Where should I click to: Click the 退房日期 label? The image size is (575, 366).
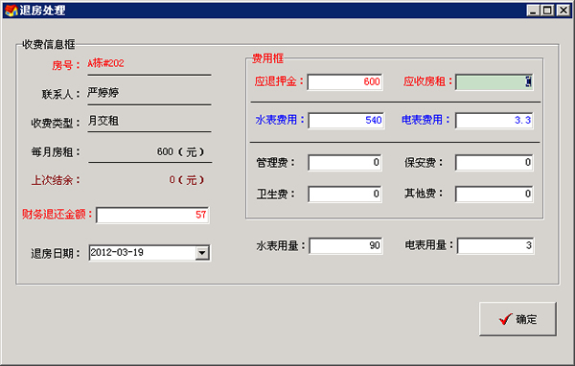(x=56, y=253)
